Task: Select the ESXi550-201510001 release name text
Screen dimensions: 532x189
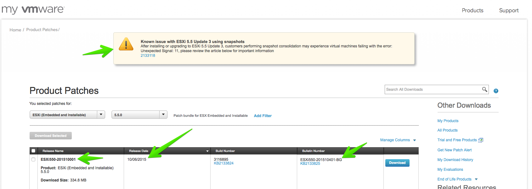Action: pos(58,159)
